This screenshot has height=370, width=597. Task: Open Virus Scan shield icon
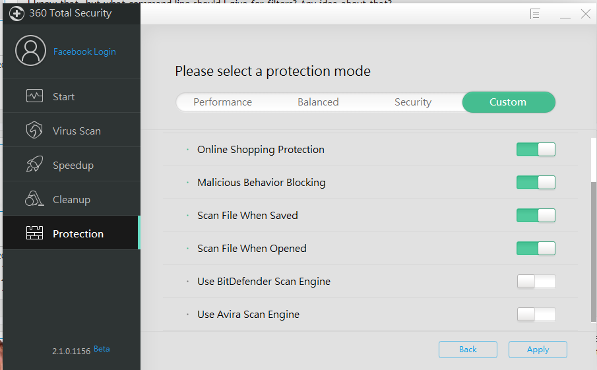[34, 131]
